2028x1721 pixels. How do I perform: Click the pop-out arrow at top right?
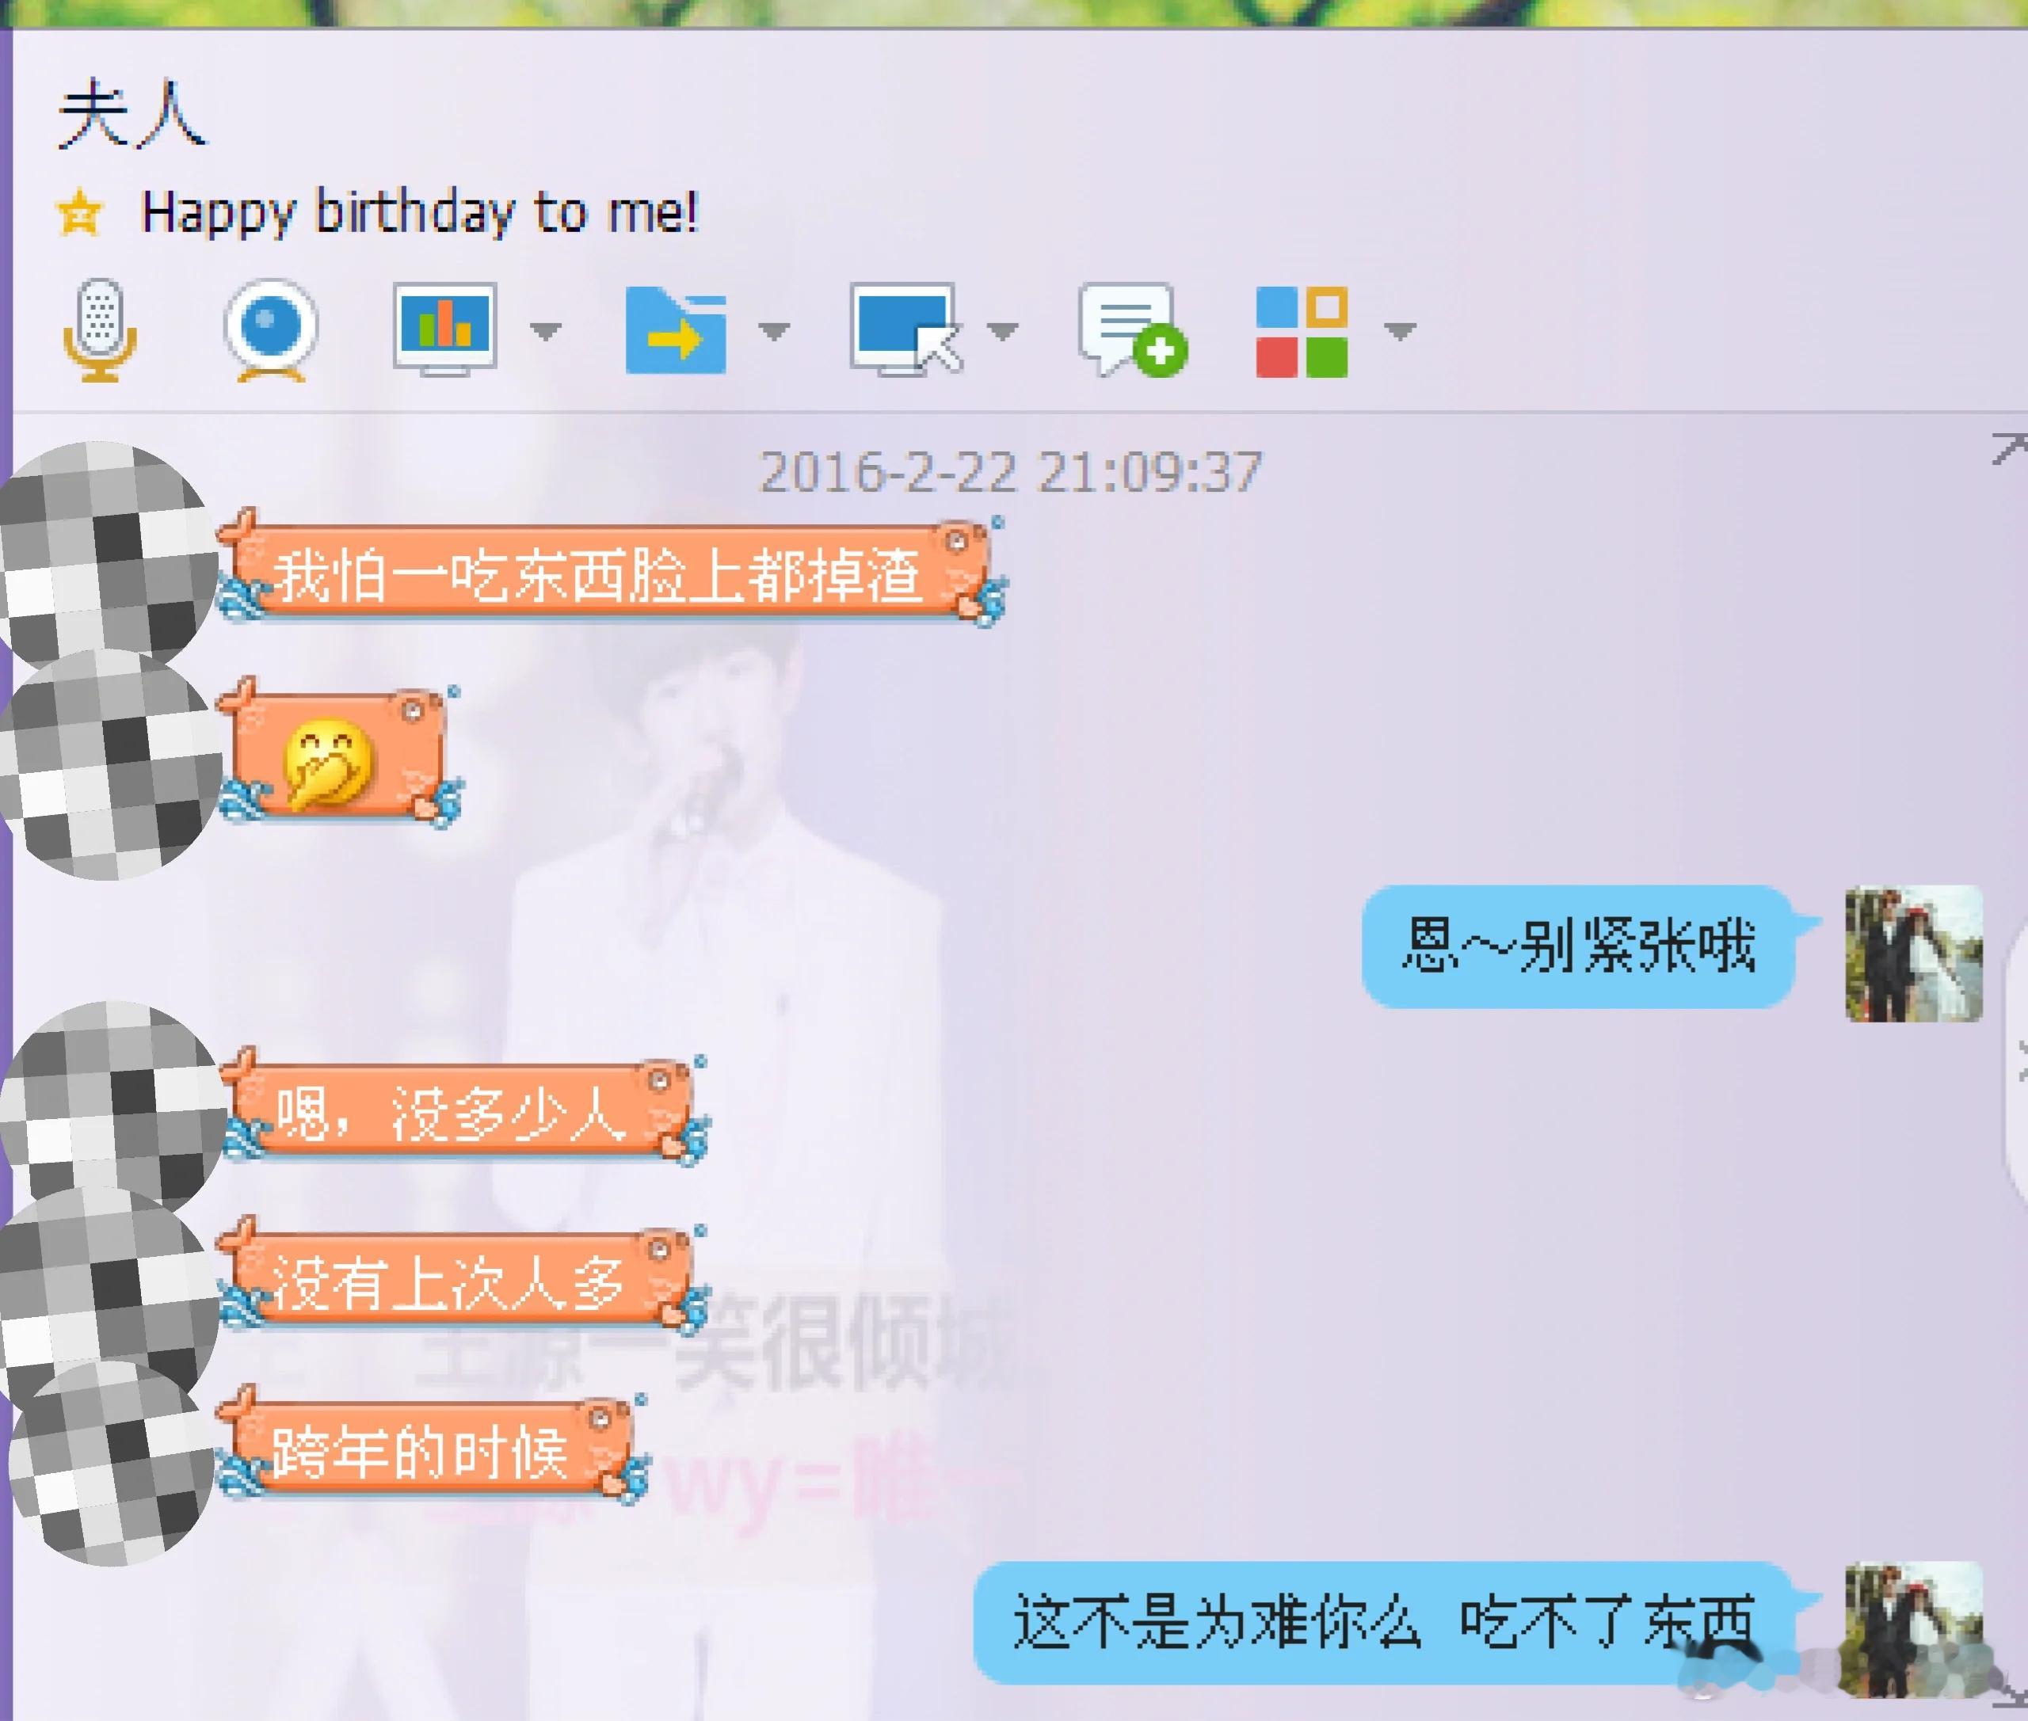2008,447
